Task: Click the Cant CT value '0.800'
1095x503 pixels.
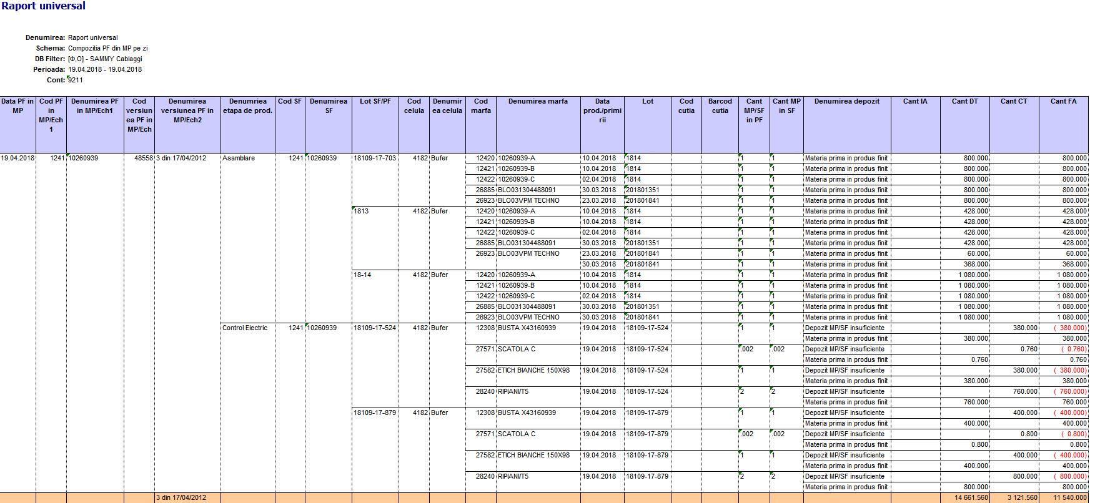Action: coord(1029,434)
